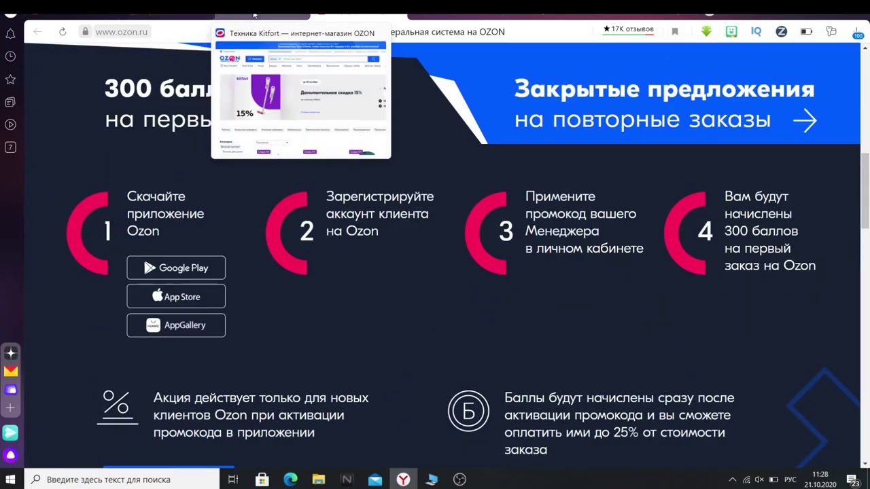
Task: Open the N app icon on the taskbar
Action: 347,479
